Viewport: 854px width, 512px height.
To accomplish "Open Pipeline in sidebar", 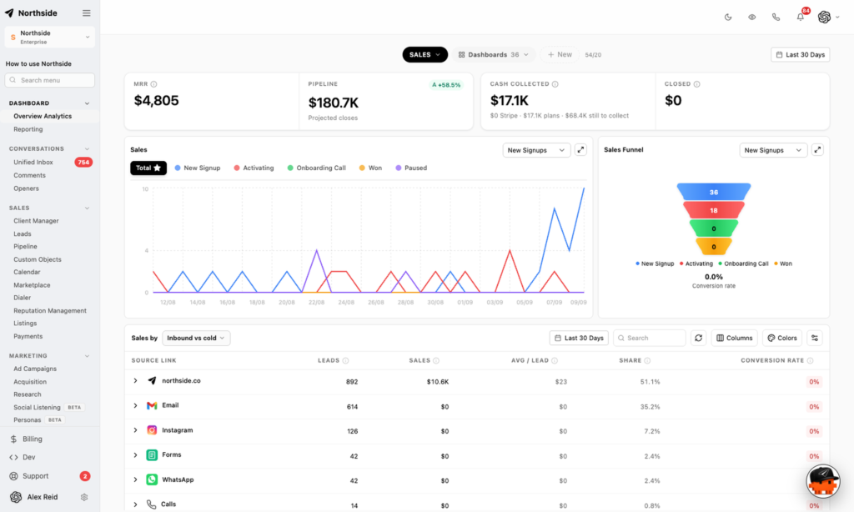I will pyautogui.click(x=26, y=246).
